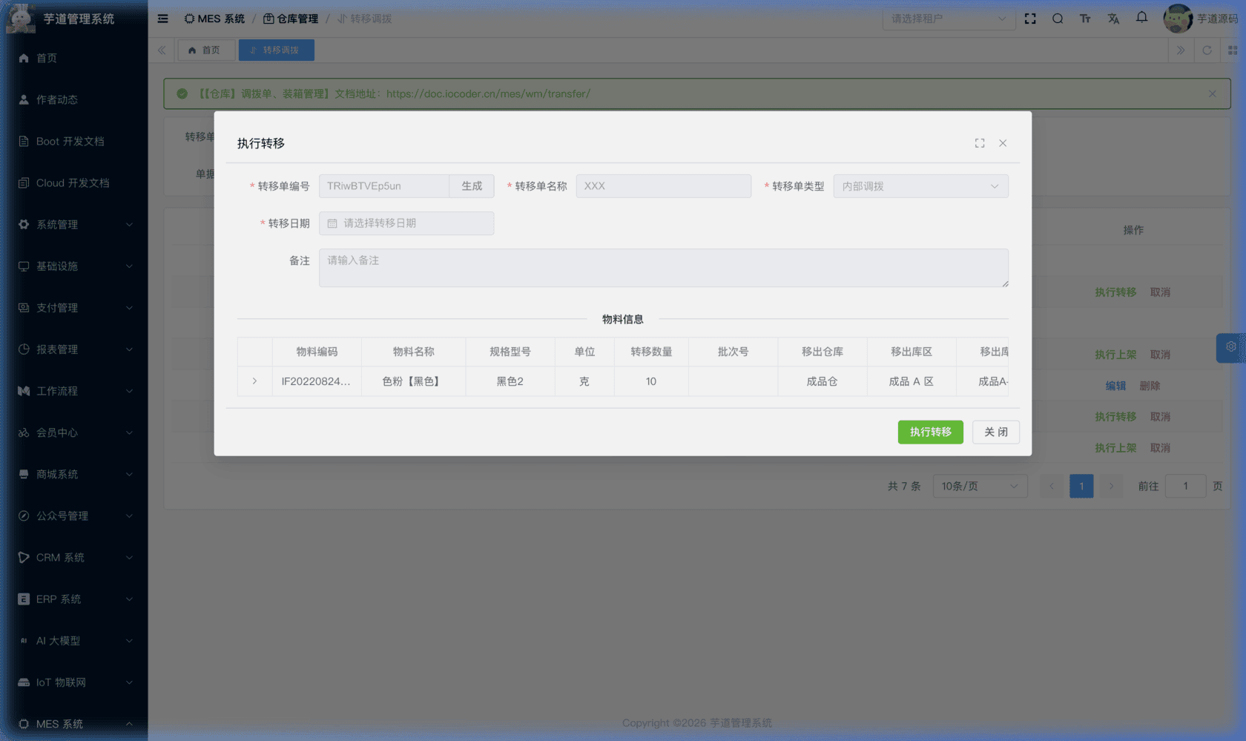Click the 转移日期 date picker field
The width and height of the screenshot is (1246, 741).
[x=406, y=223]
